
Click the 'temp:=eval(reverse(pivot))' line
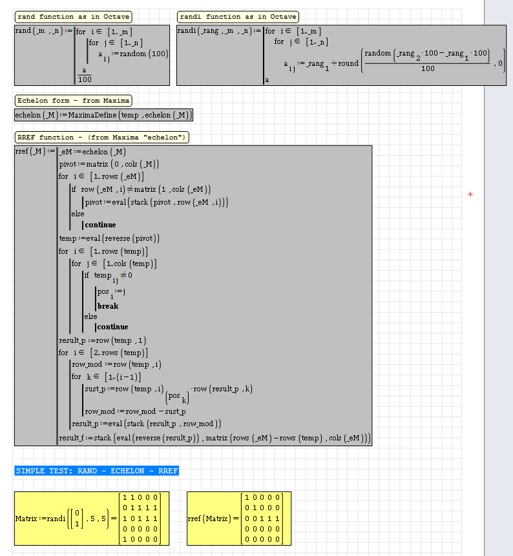109,238
